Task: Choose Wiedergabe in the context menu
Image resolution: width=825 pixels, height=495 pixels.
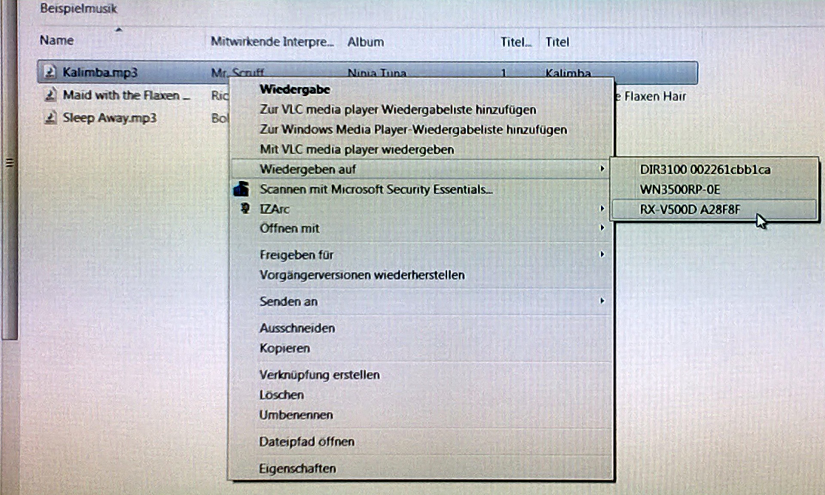Action: point(295,89)
